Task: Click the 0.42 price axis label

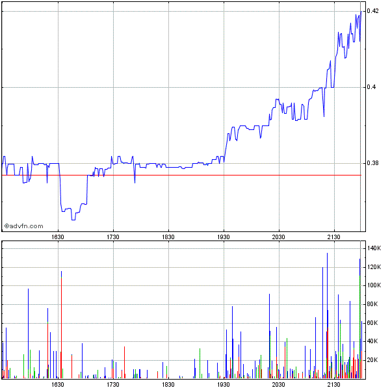Action: click(372, 11)
